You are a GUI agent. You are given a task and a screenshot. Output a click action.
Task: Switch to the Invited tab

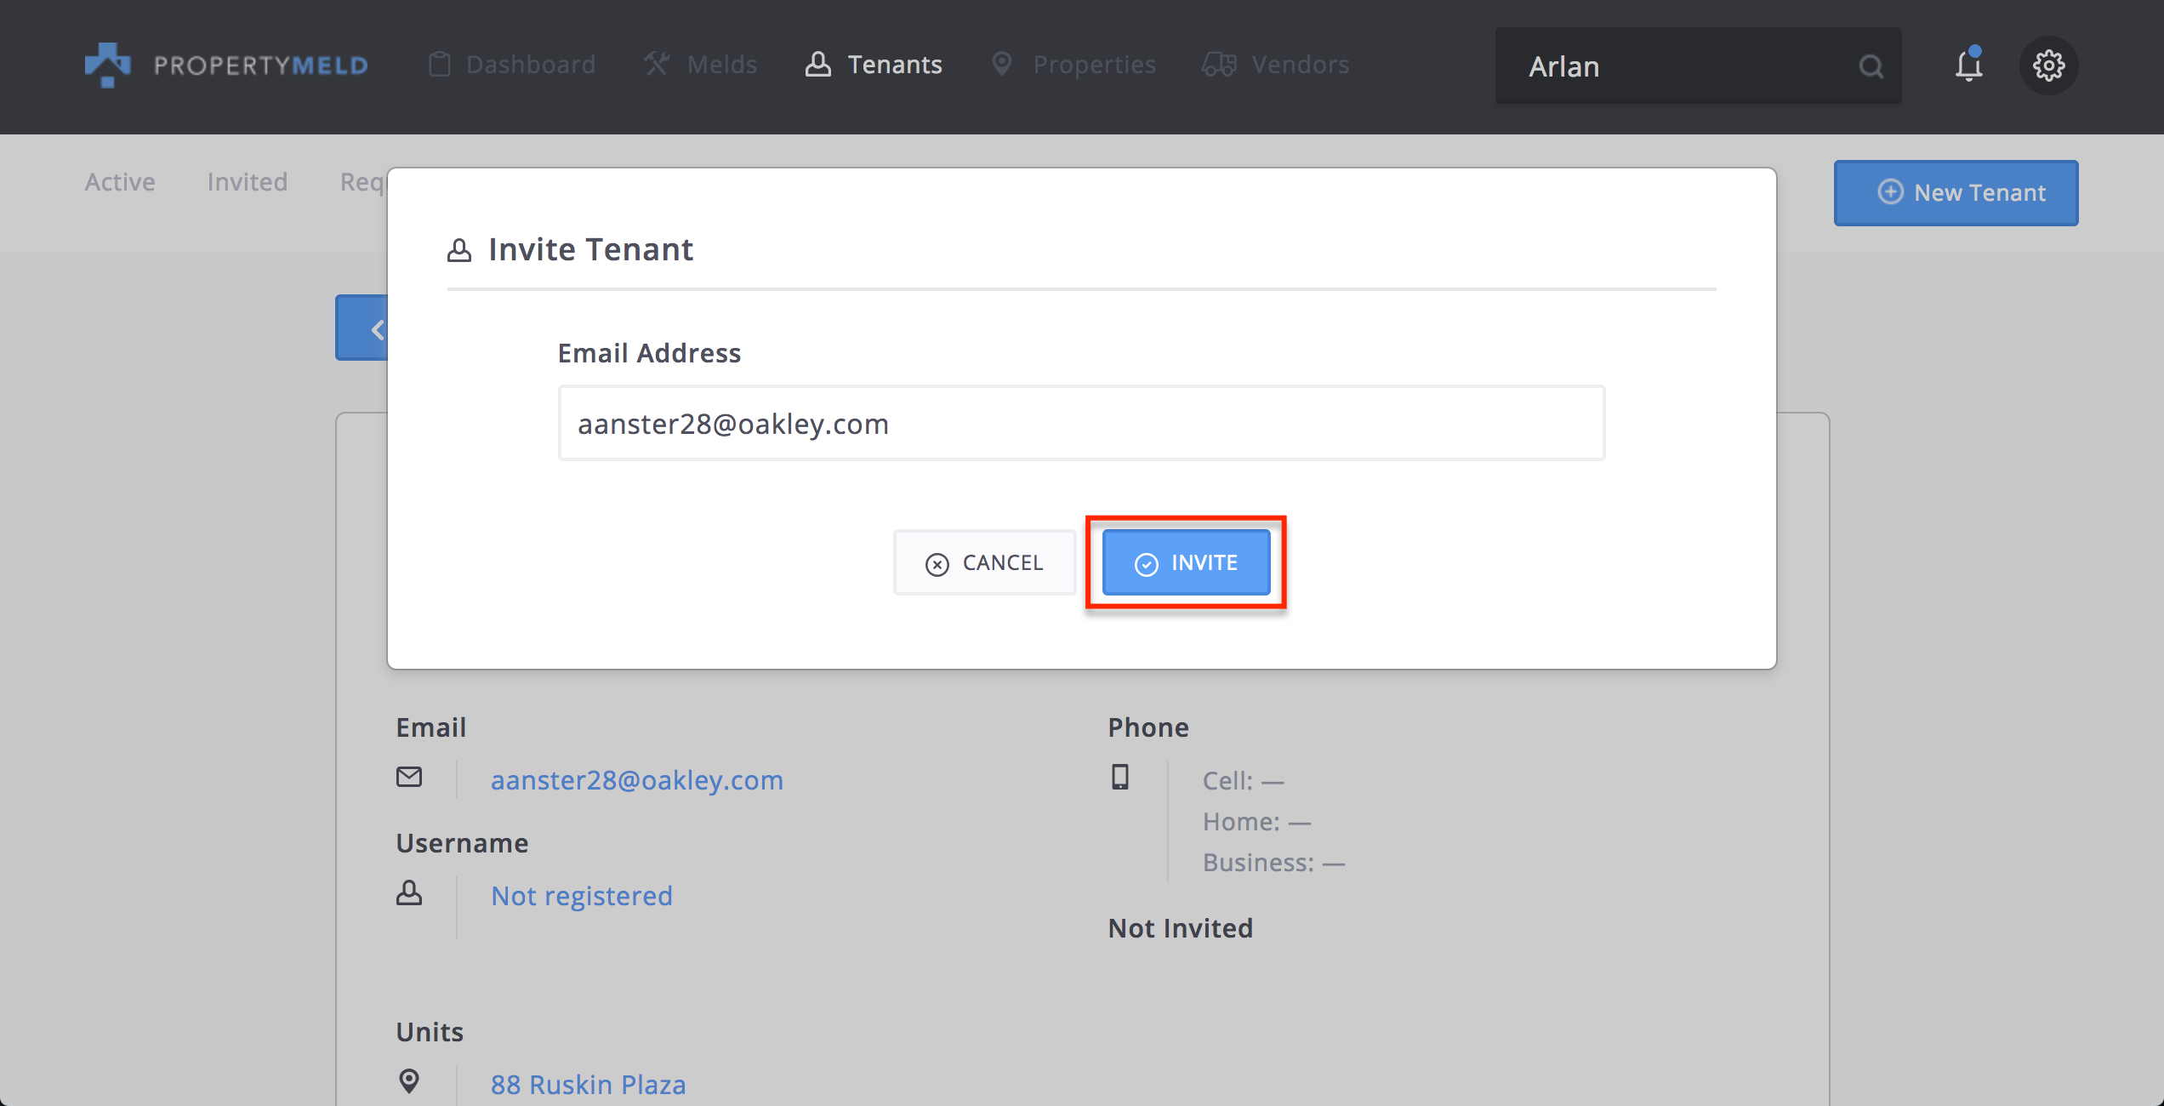248,181
